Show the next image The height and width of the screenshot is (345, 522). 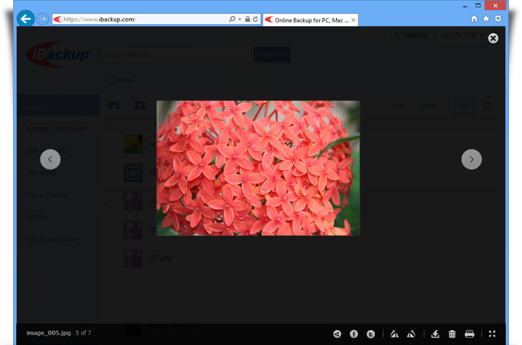point(472,159)
